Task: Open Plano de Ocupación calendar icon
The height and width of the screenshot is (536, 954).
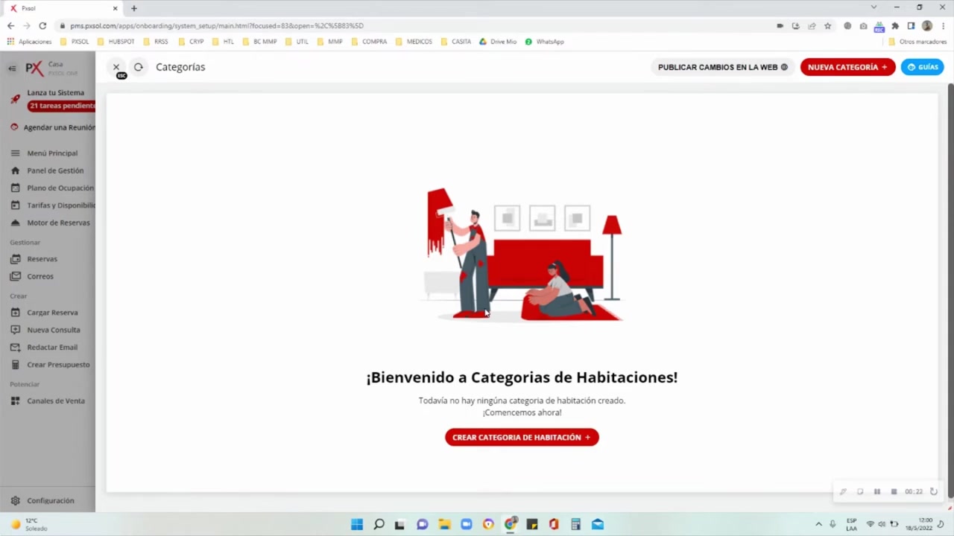Action: coord(15,188)
